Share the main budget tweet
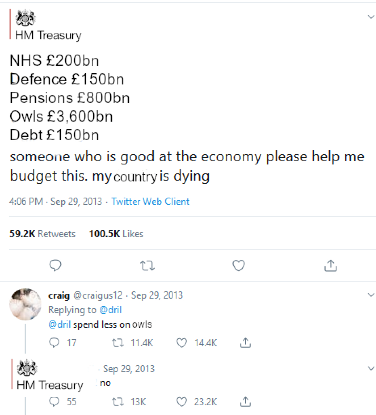 [x=331, y=265]
